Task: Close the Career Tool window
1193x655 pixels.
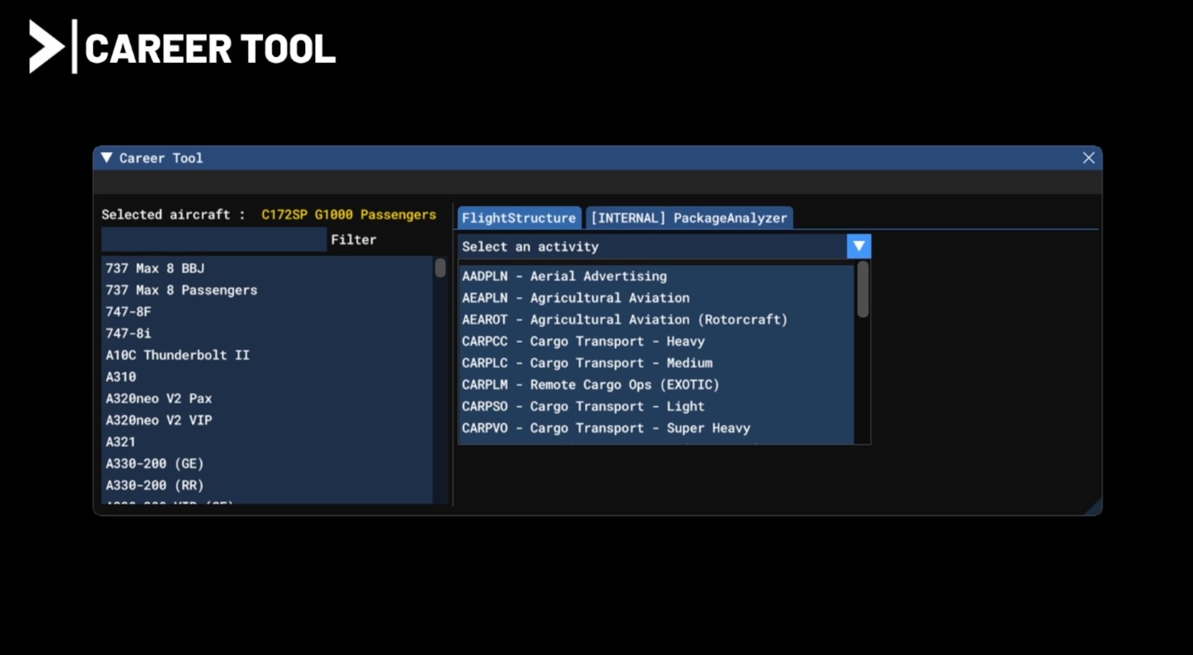Action: tap(1088, 158)
